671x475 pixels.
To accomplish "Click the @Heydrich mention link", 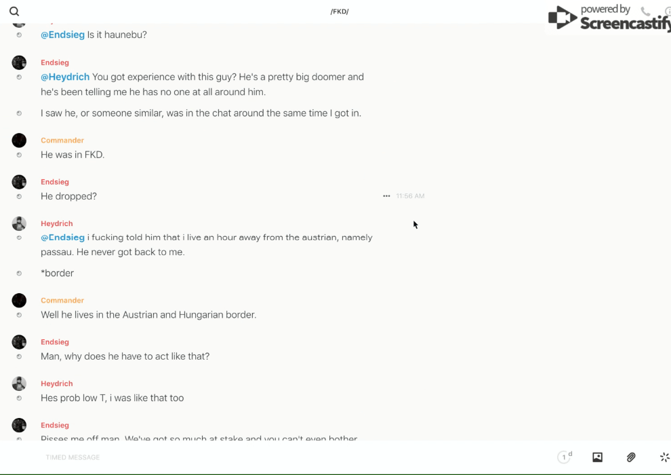I will 65,77.
